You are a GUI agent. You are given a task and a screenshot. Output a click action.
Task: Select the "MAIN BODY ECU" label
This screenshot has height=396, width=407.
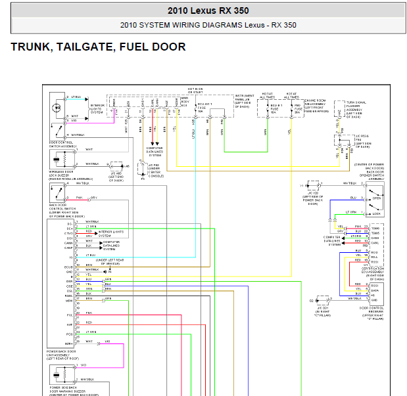pos(185,102)
